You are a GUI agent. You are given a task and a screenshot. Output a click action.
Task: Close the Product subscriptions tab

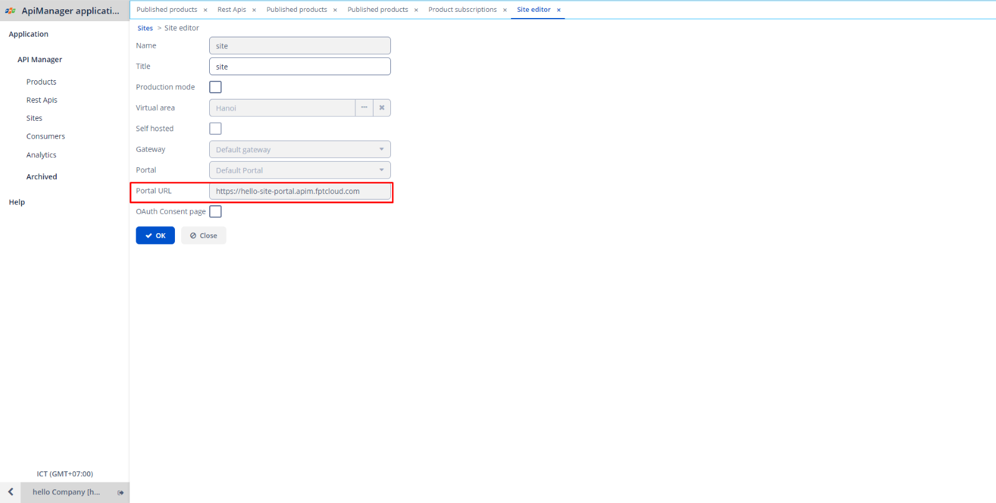click(505, 10)
